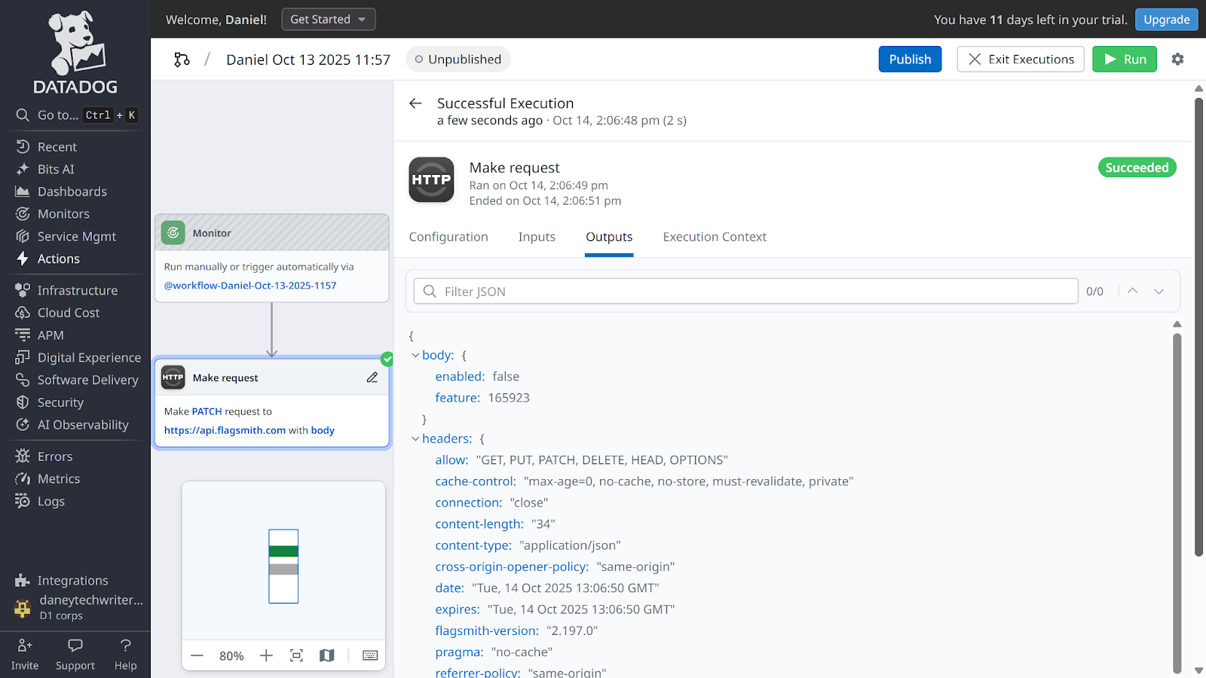
Task: Click the Invite icon
Action: pyautogui.click(x=25, y=646)
